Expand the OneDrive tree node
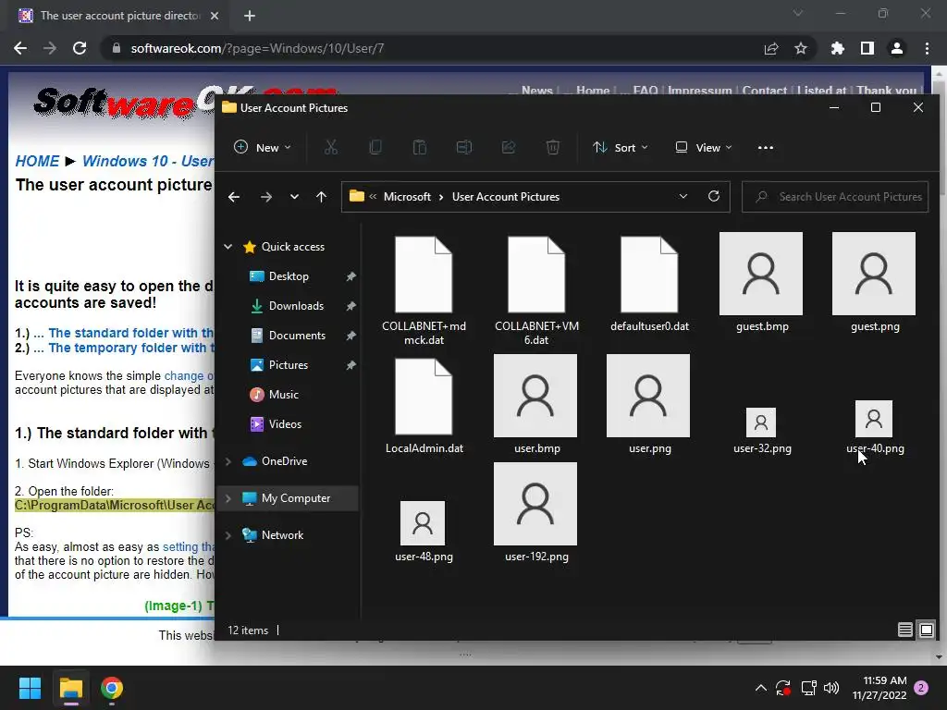Screen dimensions: 947x710 [x=228, y=461]
